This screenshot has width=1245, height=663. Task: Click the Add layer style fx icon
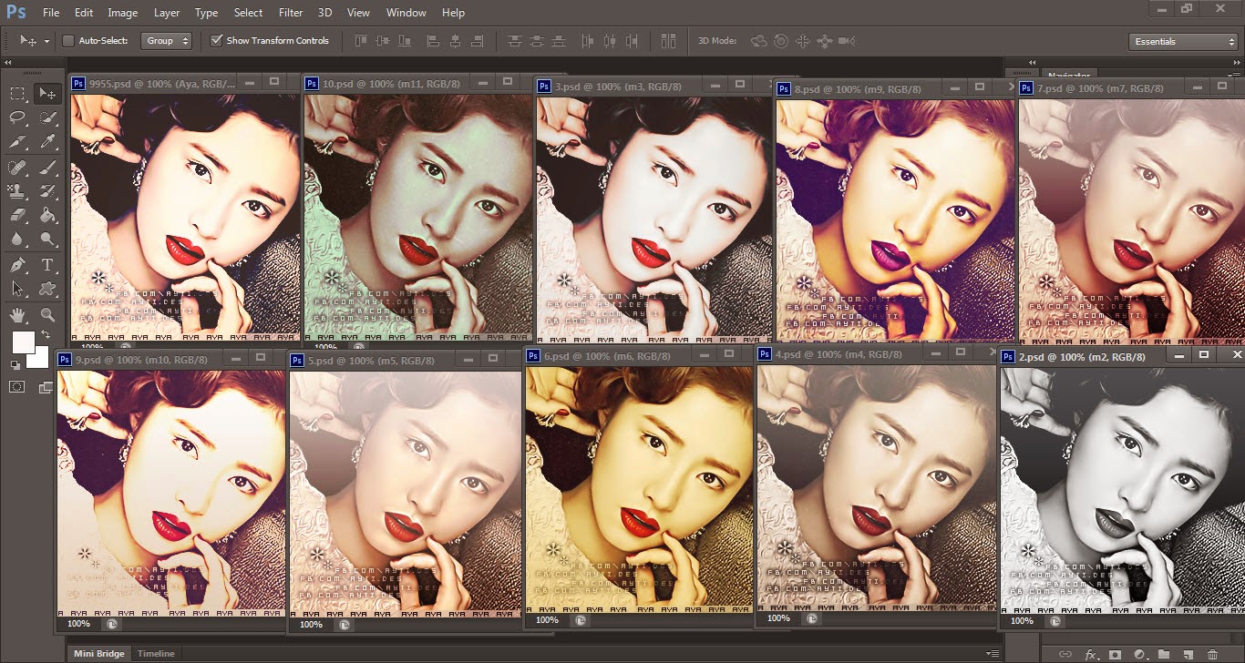[x=1089, y=654]
